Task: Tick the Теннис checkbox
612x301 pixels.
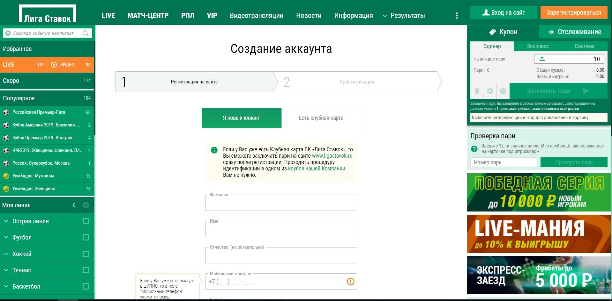Action: click(x=86, y=270)
